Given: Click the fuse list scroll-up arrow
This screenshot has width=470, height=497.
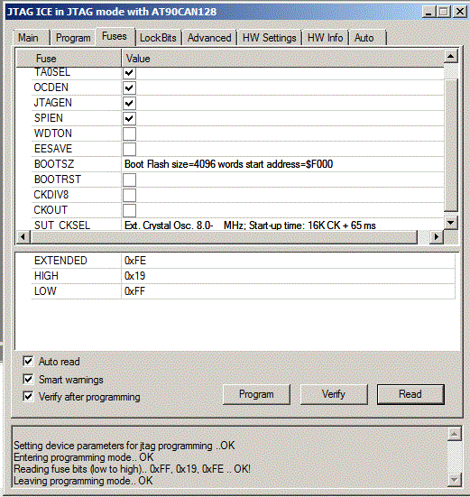Looking at the screenshot, I should [x=451, y=57].
